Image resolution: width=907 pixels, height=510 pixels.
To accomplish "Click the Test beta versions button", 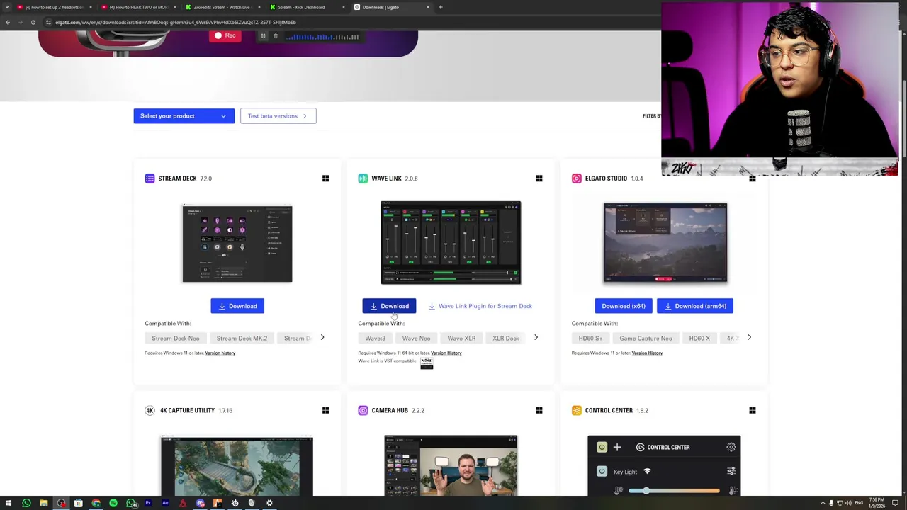I will [x=278, y=116].
